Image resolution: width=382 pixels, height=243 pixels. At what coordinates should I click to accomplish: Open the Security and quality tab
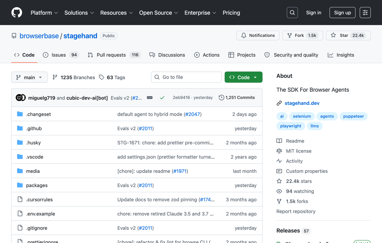click(x=291, y=55)
